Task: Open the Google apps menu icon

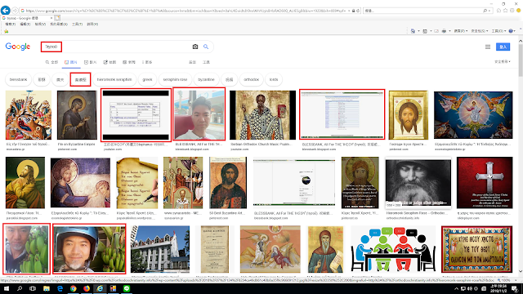Action: point(488,47)
